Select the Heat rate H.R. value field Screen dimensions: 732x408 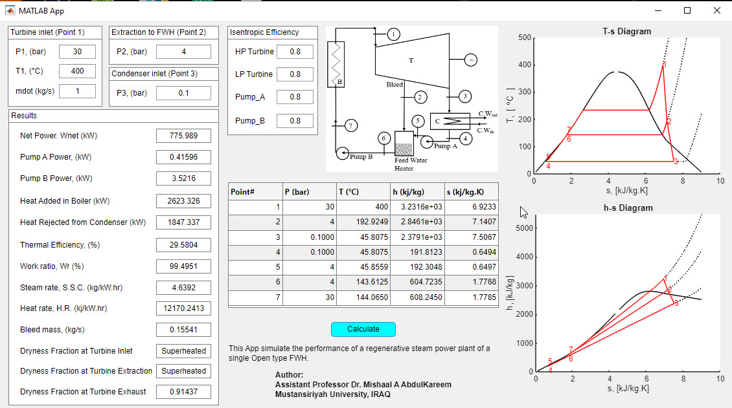[183, 308]
